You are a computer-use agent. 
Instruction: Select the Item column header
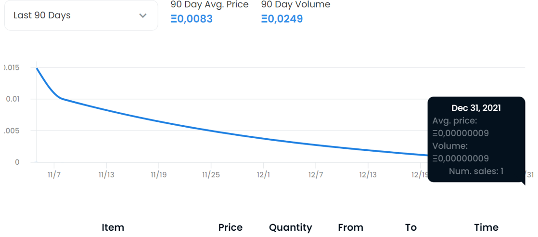(113, 227)
